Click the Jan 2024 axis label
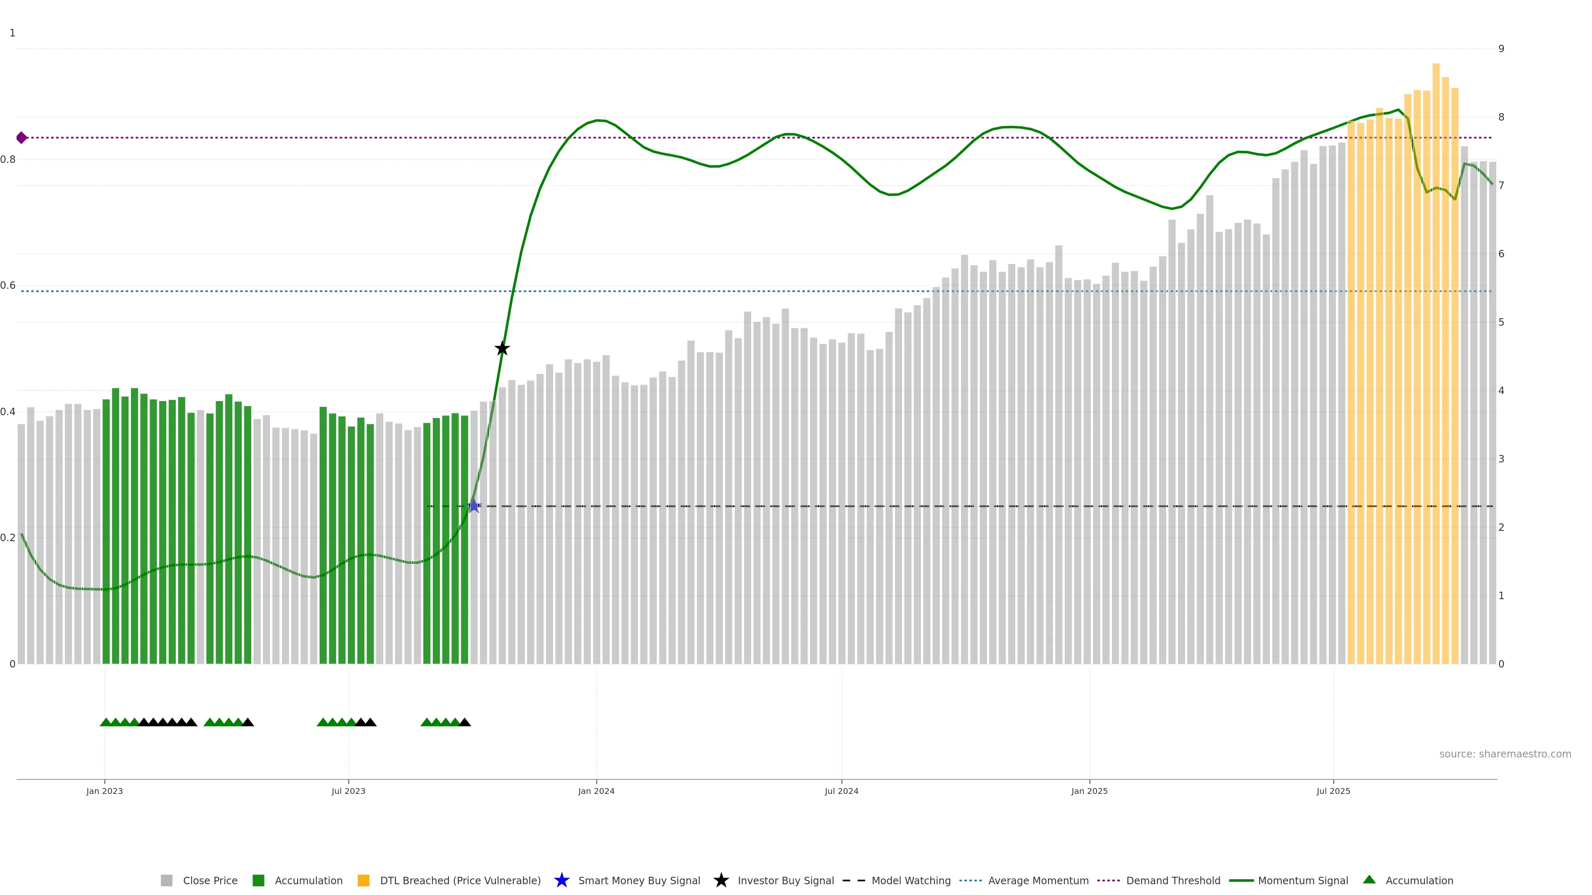 tap(596, 791)
